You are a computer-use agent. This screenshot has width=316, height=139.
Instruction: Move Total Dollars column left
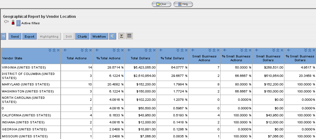pos(129,50)
